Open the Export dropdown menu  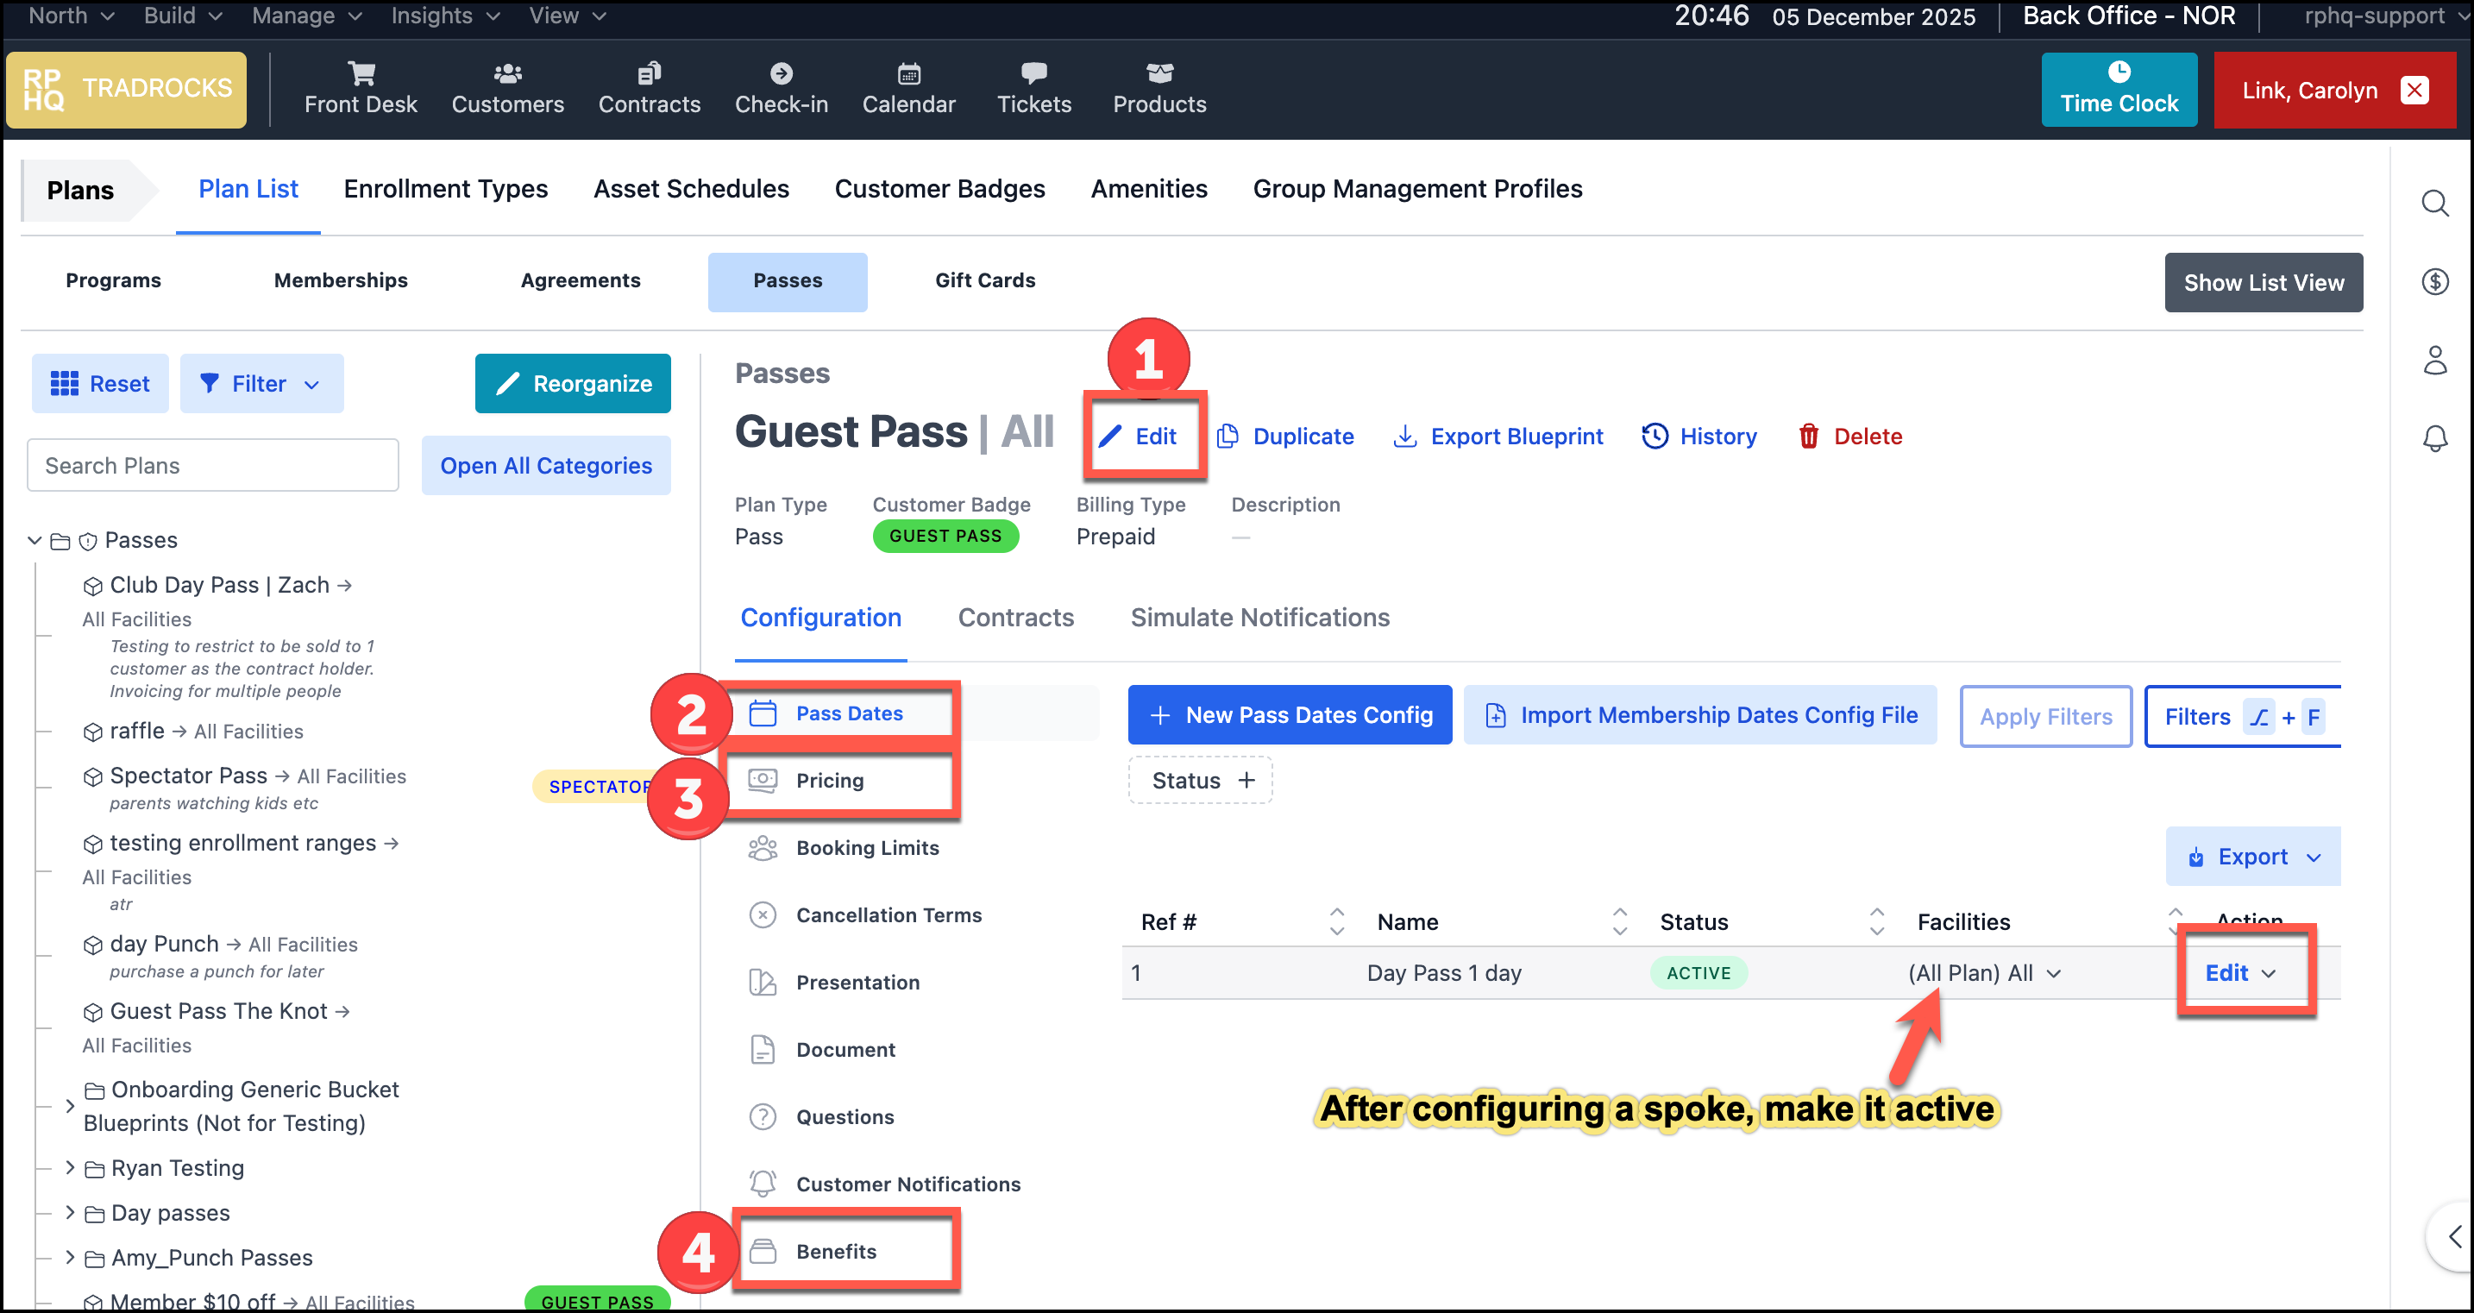(2251, 856)
